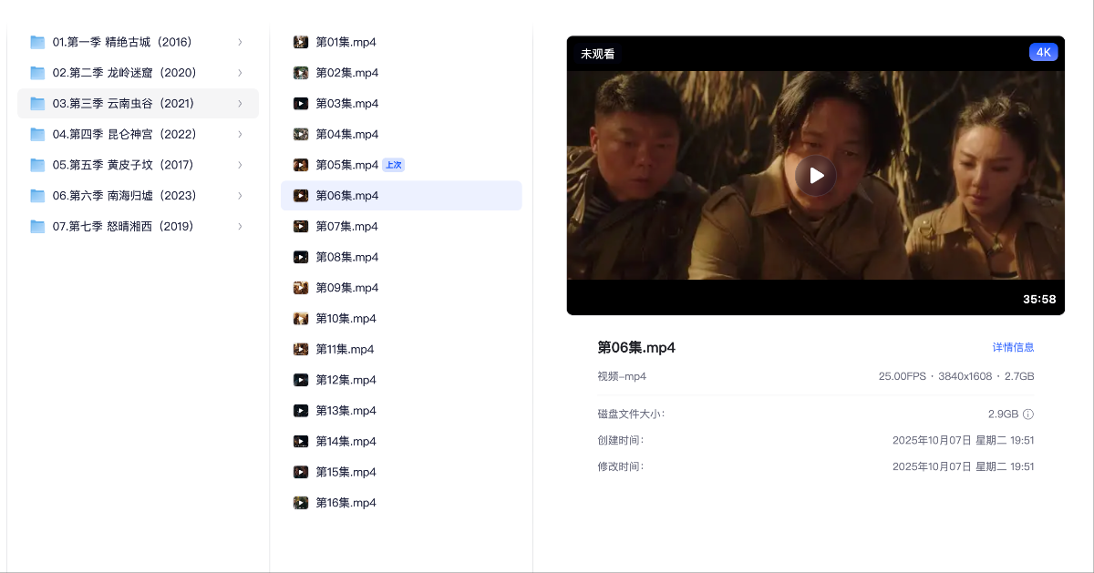Select file 第14集.mp4 in list
Image resolution: width=1094 pixels, height=573 pixels.
click(x=346, y=441)
